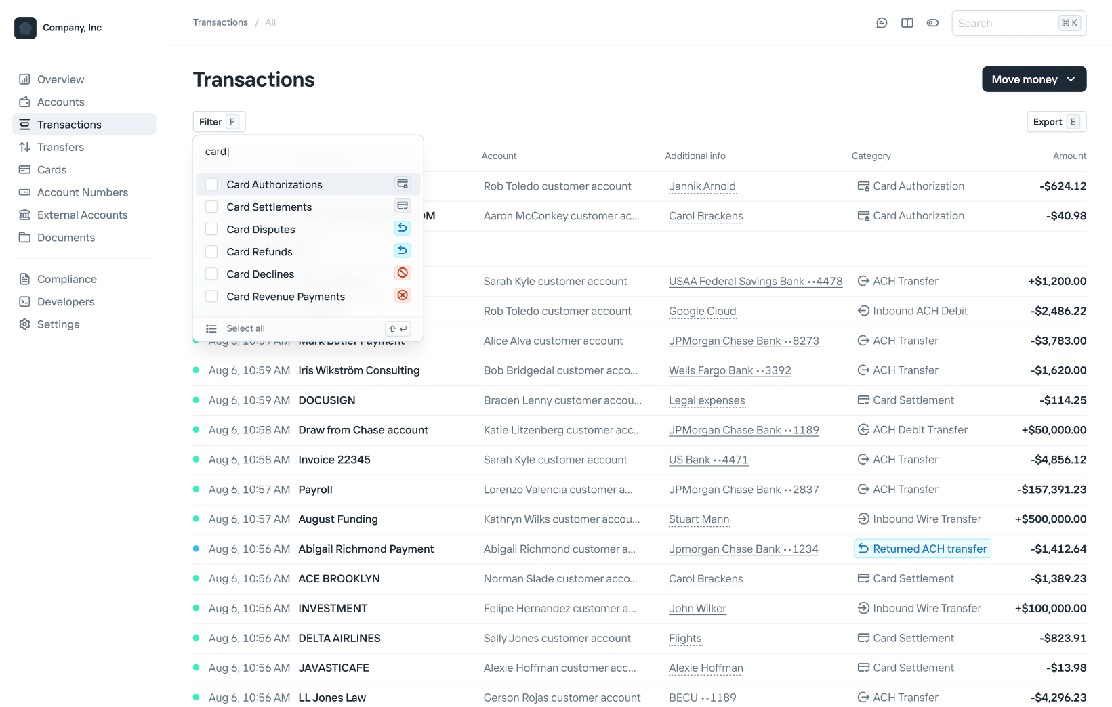Click the Search field in header

click(x=1006, y=23)
